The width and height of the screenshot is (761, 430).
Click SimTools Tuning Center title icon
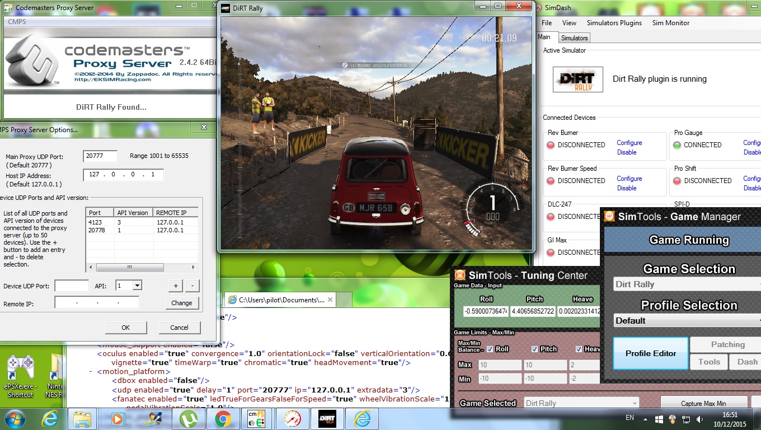(x=459, y=275)
